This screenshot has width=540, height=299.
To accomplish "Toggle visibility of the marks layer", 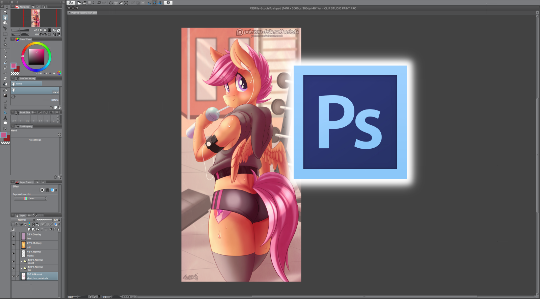I will click(x=13, y=253).
